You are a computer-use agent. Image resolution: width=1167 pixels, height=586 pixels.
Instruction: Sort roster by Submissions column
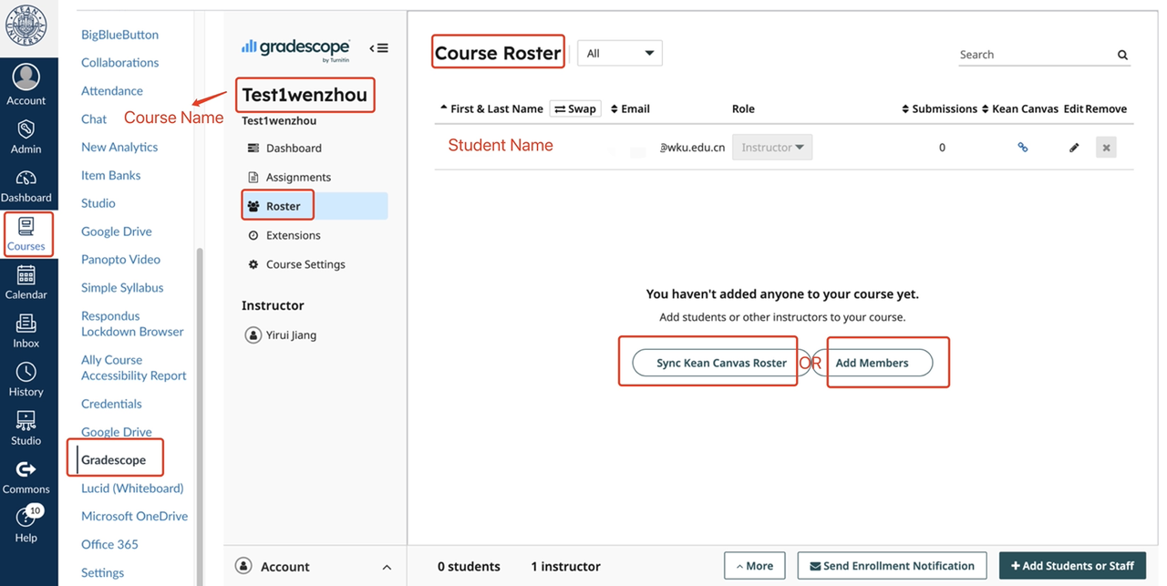point(939,108)
